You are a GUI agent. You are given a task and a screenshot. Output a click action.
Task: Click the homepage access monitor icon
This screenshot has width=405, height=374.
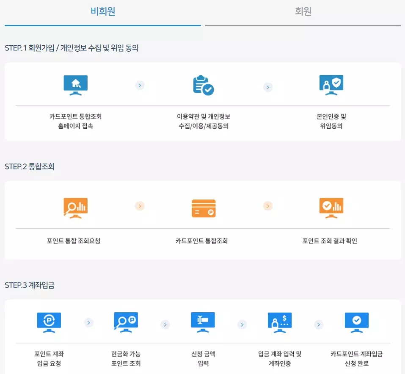point(76,85)
